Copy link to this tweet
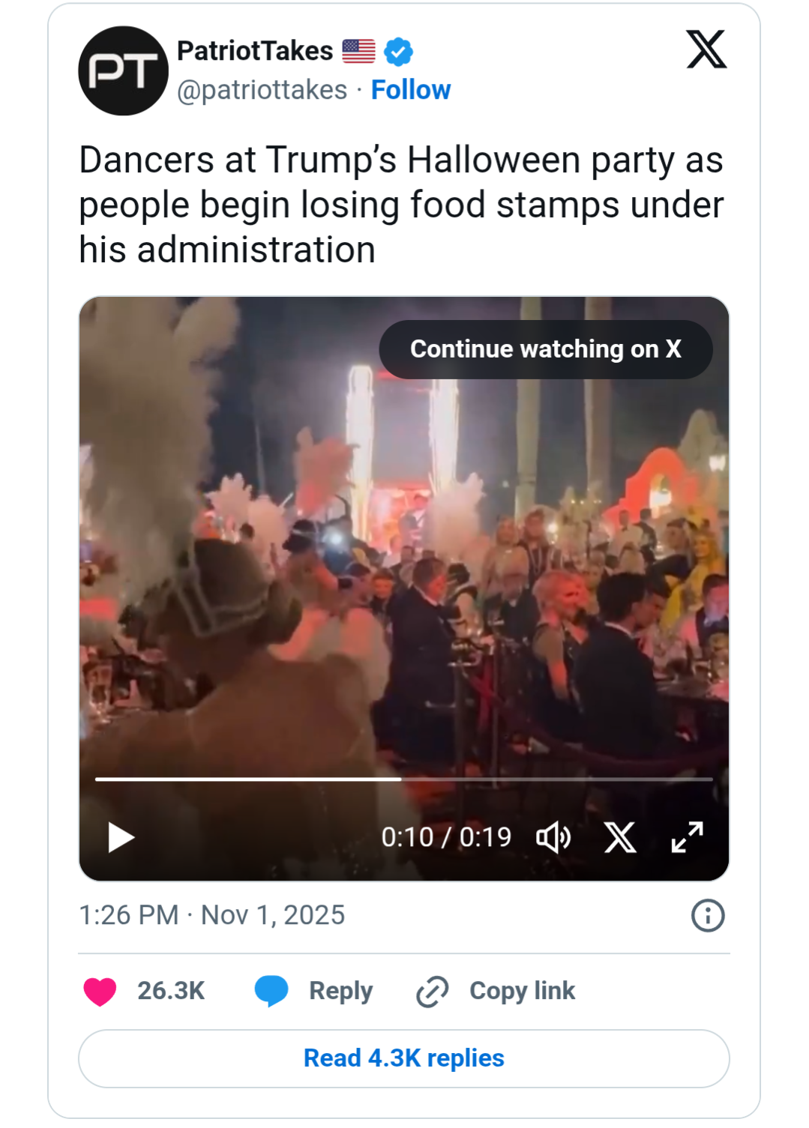Screen dimensions: 809x1128 coord(496,991)
